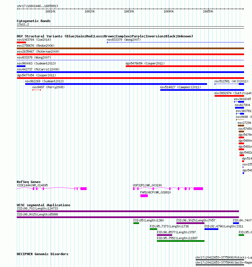Click the esv27294 brown variant bar
252x267 pixels.
click(x=241, y=126)
